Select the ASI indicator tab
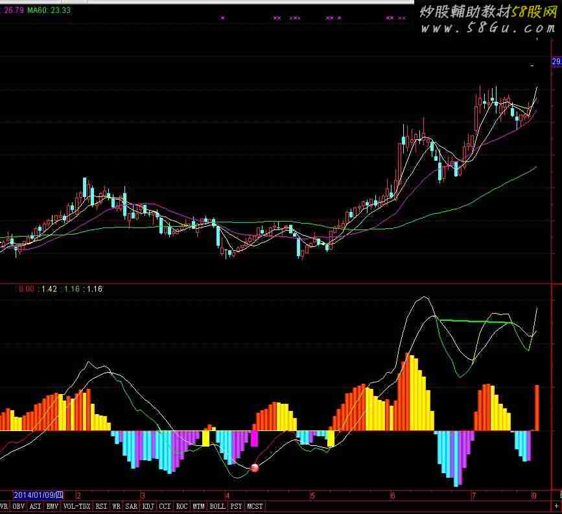562x514 pixels. coord(36,506)
